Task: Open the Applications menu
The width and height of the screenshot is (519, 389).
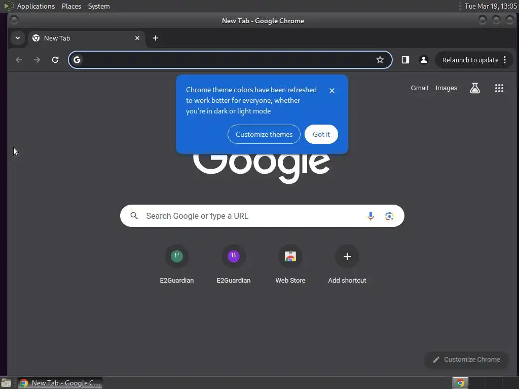Action: click(x=36, y=6)
